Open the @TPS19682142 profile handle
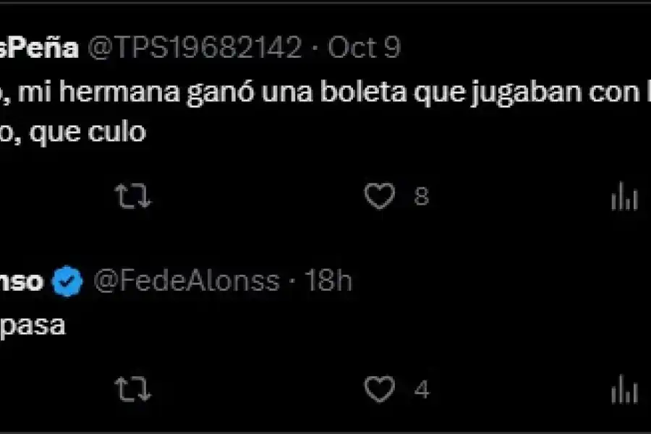The height and width of the screenshot is (434, 651). (x=195, y=47)
